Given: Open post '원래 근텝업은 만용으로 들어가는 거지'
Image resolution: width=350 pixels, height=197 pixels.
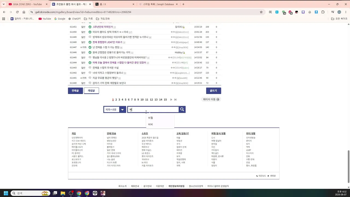Looking at the screenshot, I should [111, 52].
